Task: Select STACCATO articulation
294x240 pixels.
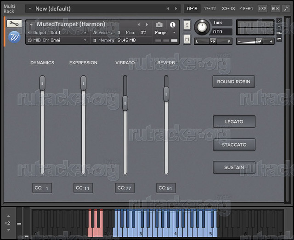Action: [234, 145]
